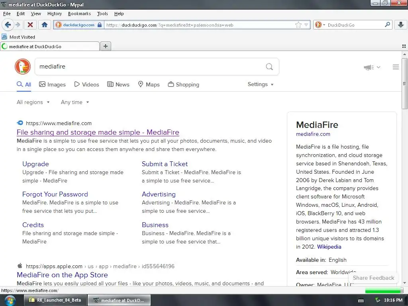Open MediaFire on the App Store result
408x306 pixels.
tap(62, 275)
